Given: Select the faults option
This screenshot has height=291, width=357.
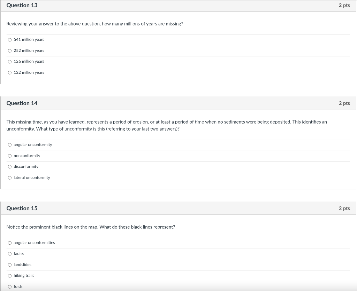Looking at the screenshot, I should (x=9, y=254).
